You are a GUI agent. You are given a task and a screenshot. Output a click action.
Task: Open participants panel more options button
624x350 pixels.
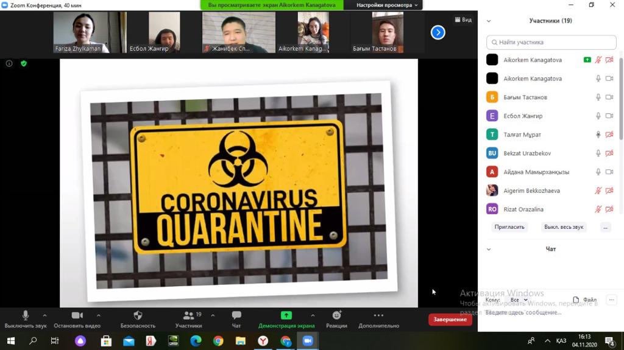click(x=605, y=227)
